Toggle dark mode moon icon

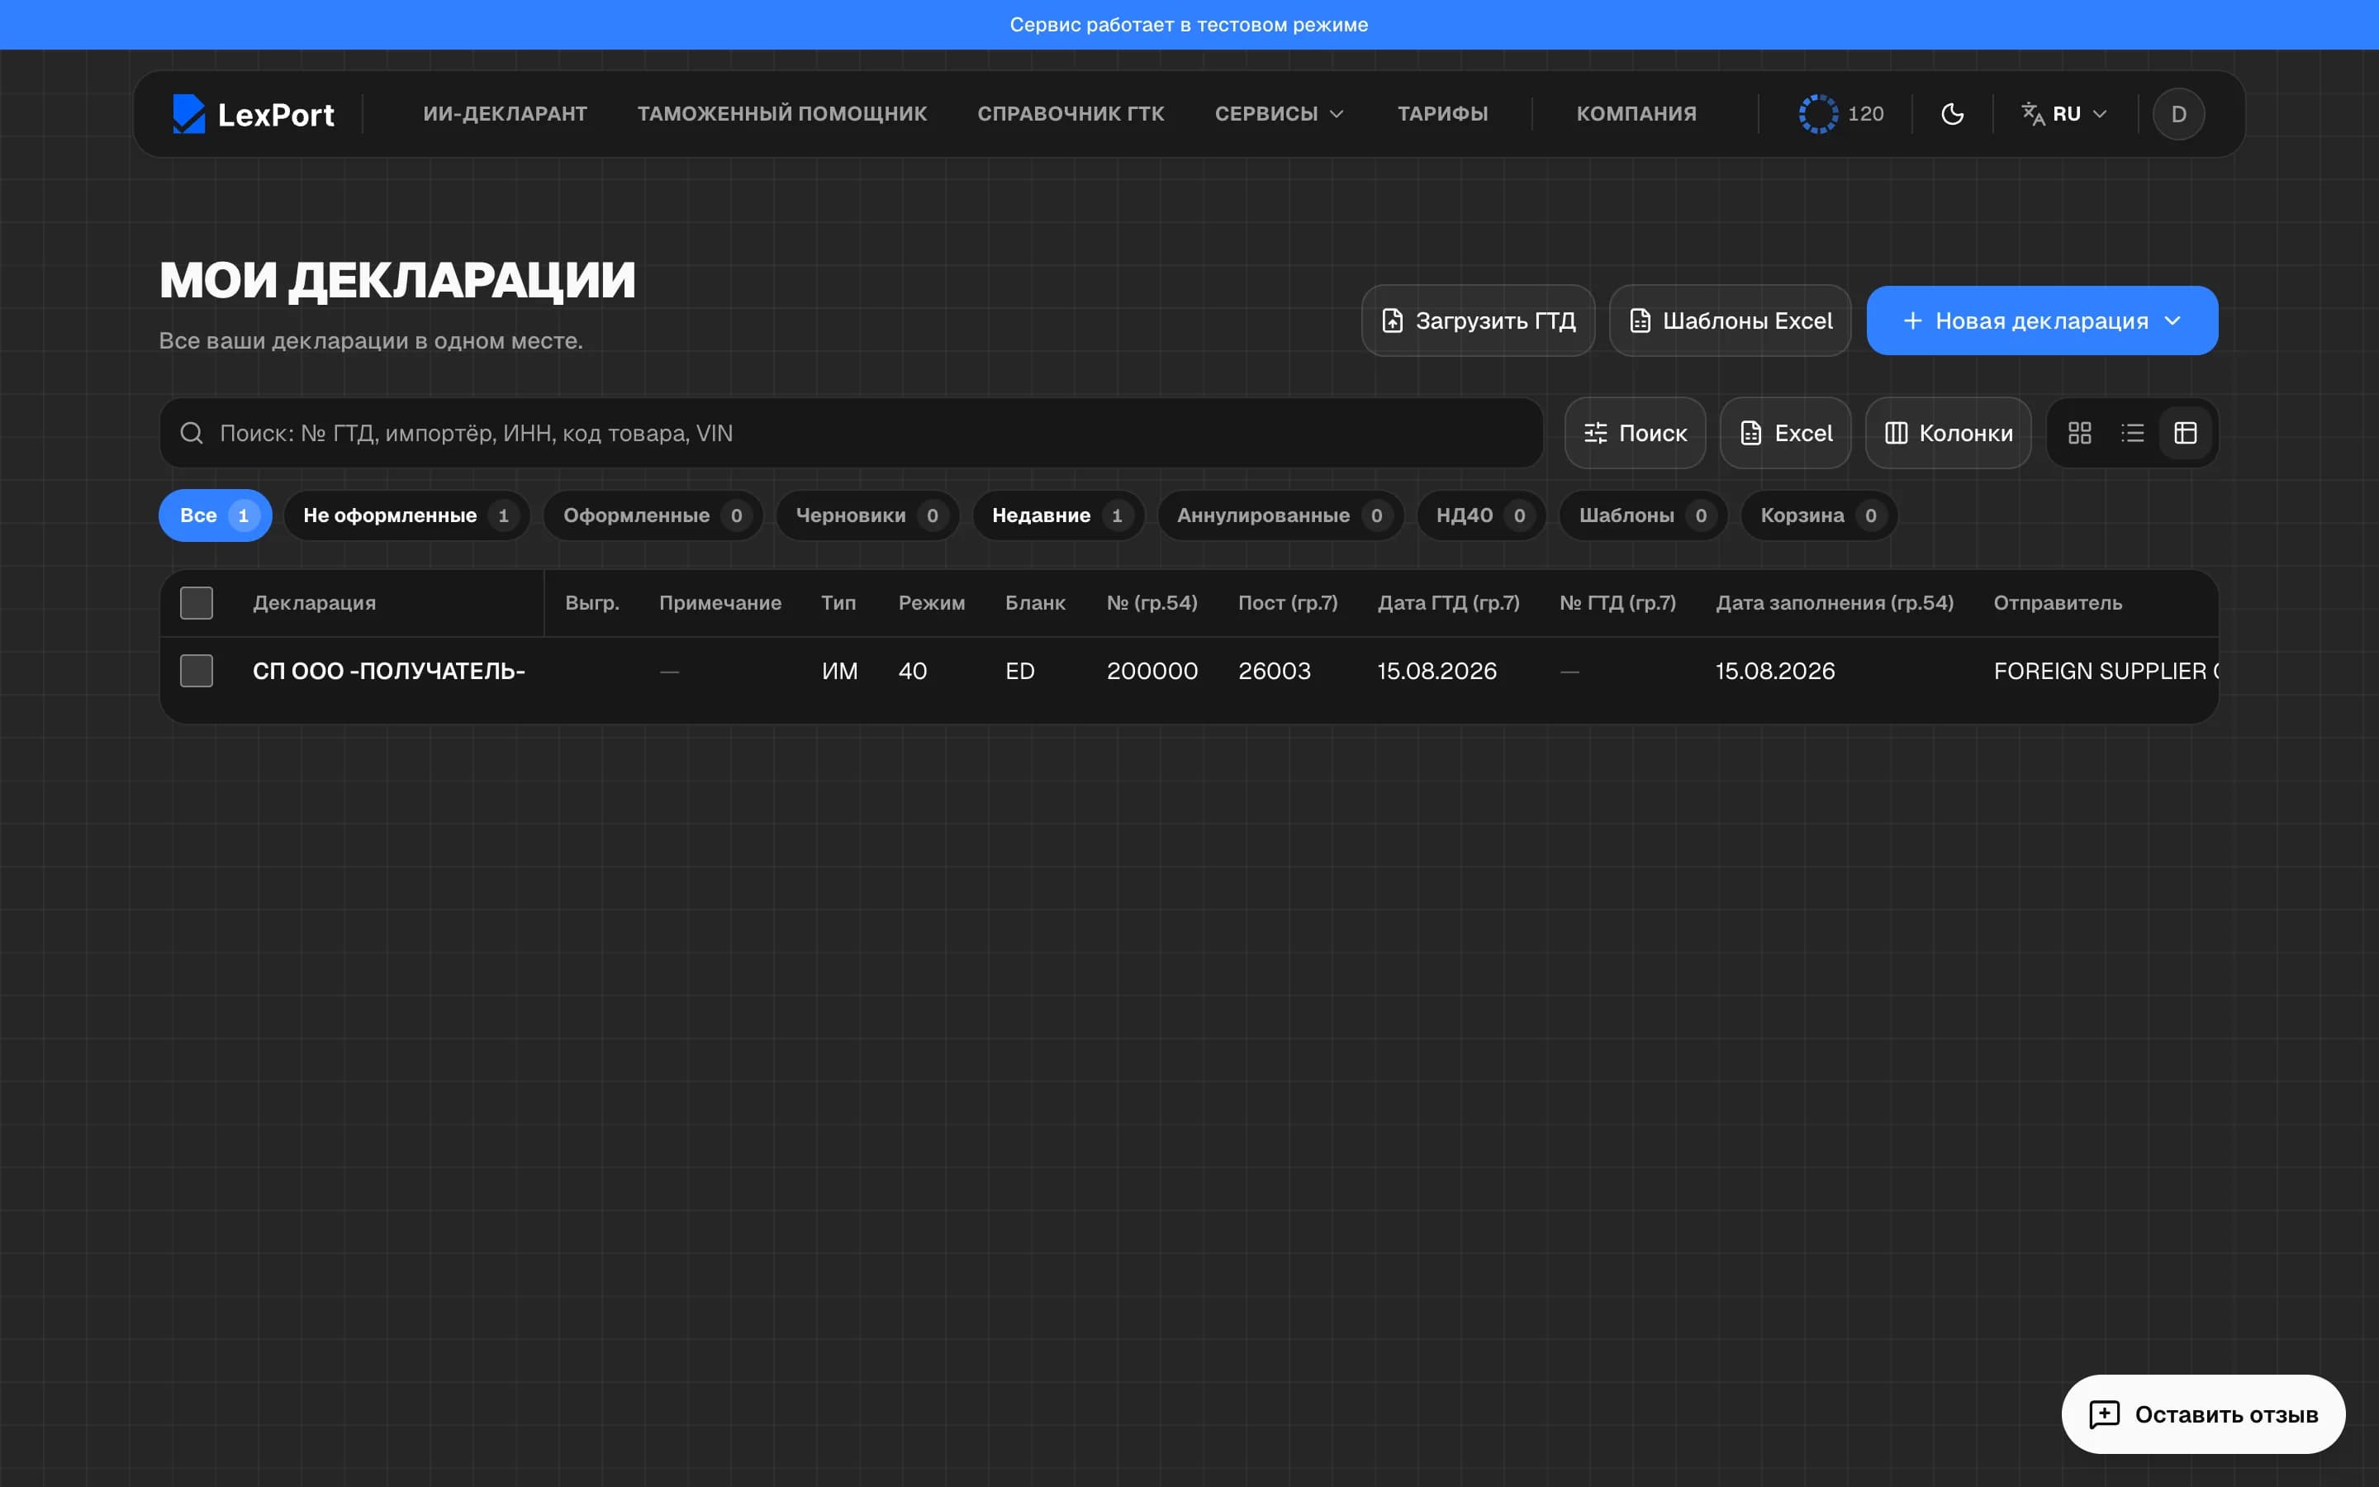tap(1953, 114)
